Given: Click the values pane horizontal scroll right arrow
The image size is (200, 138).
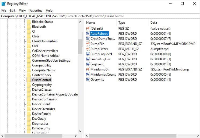Looking at the screenshot, I should pos(198,135).
